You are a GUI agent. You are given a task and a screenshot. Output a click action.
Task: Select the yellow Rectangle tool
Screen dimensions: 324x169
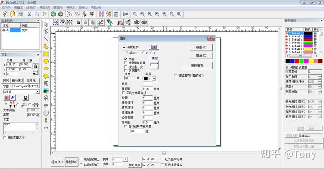pyautogui.click(x=46, y=54)
